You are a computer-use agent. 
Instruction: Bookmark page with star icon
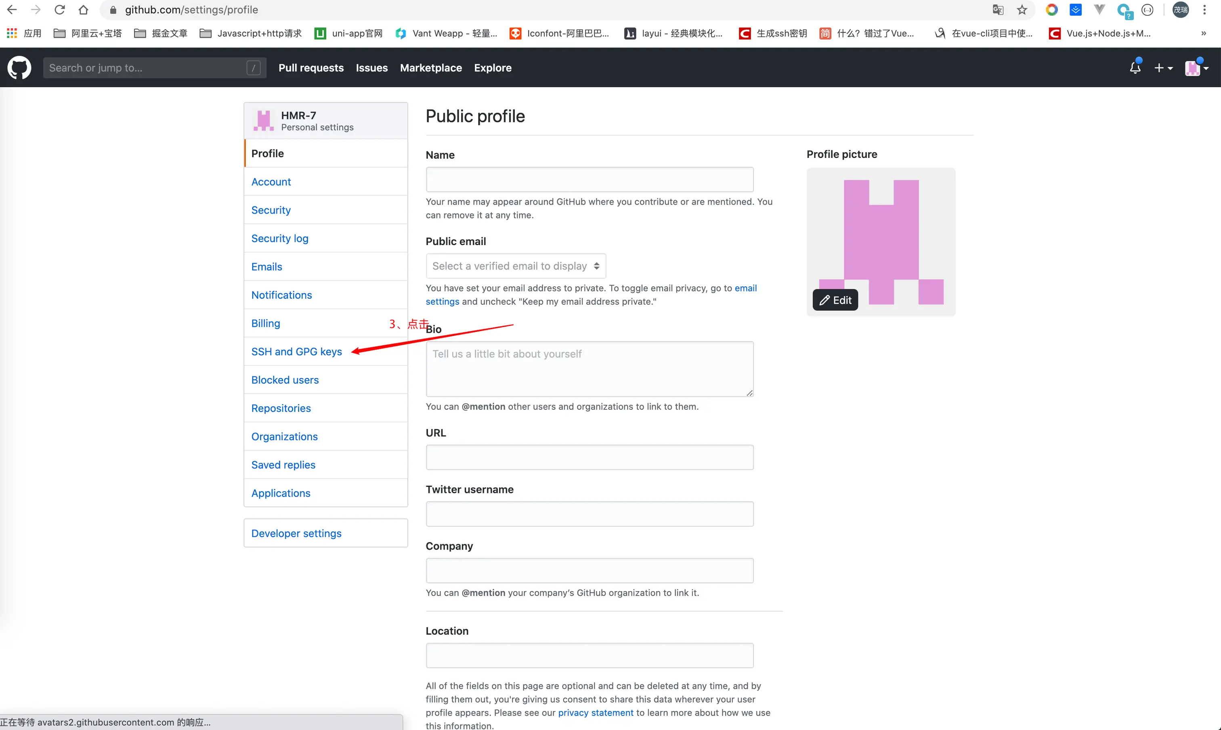(x=1022, y=10)
